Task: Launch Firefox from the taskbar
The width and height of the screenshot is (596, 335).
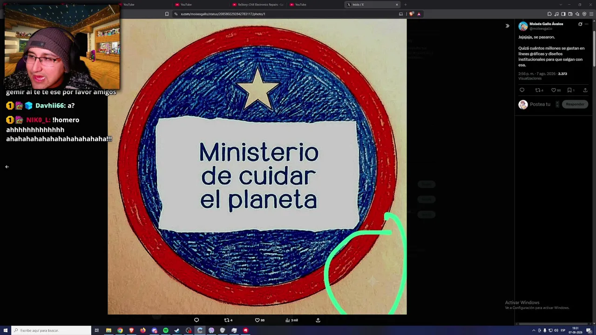Action: [x=143, y=330]
